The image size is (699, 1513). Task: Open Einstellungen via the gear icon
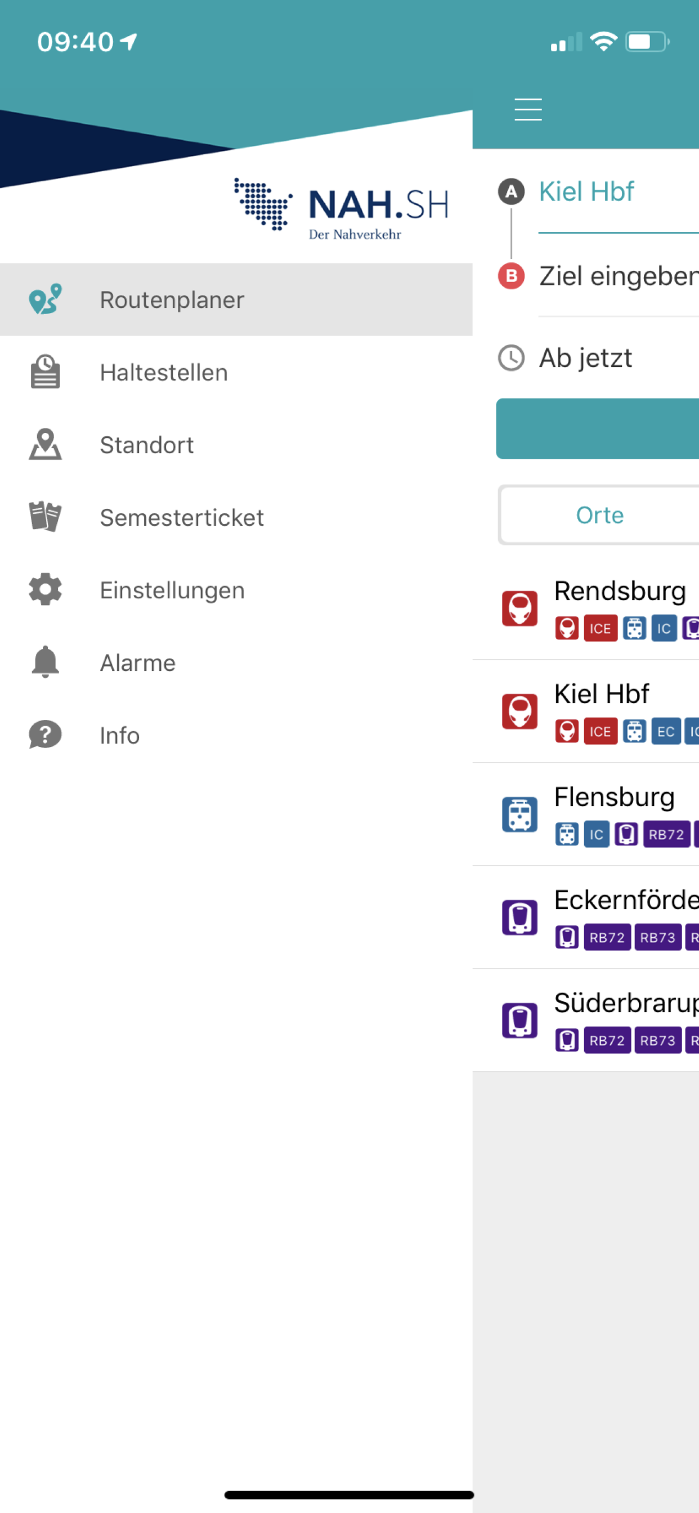(x=45, y=589)
